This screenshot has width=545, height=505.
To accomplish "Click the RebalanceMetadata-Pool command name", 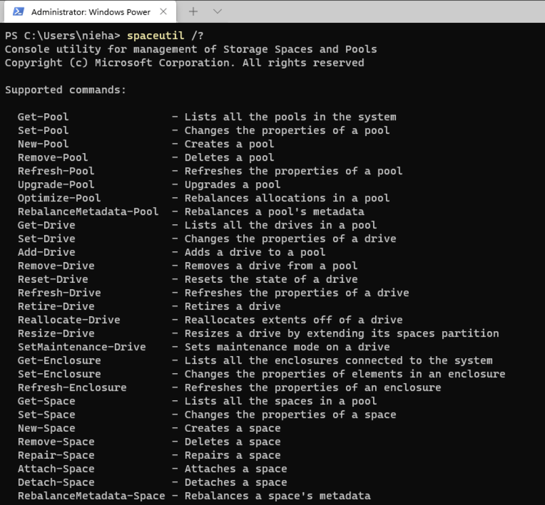I will (x=88, y=212).
